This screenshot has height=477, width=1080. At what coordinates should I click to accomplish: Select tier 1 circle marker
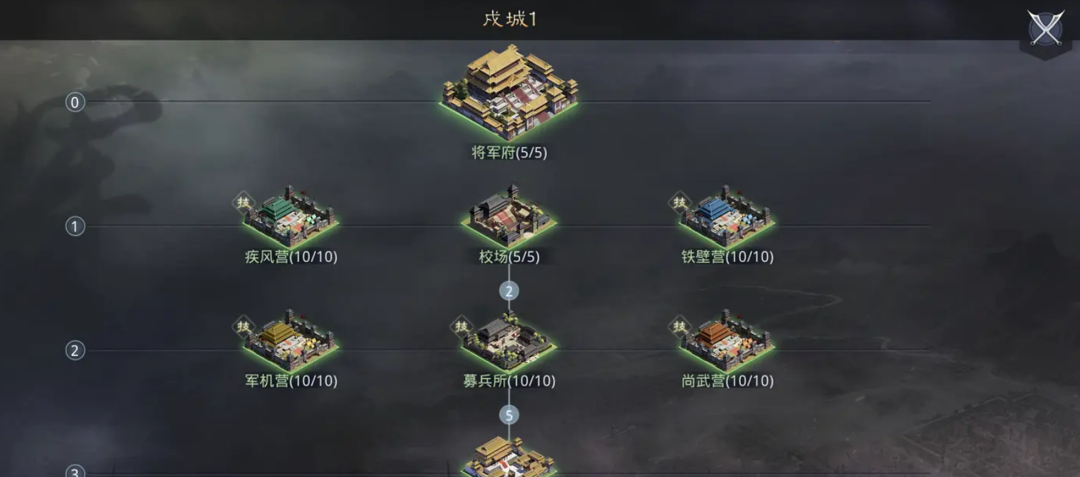coord(75,226)
